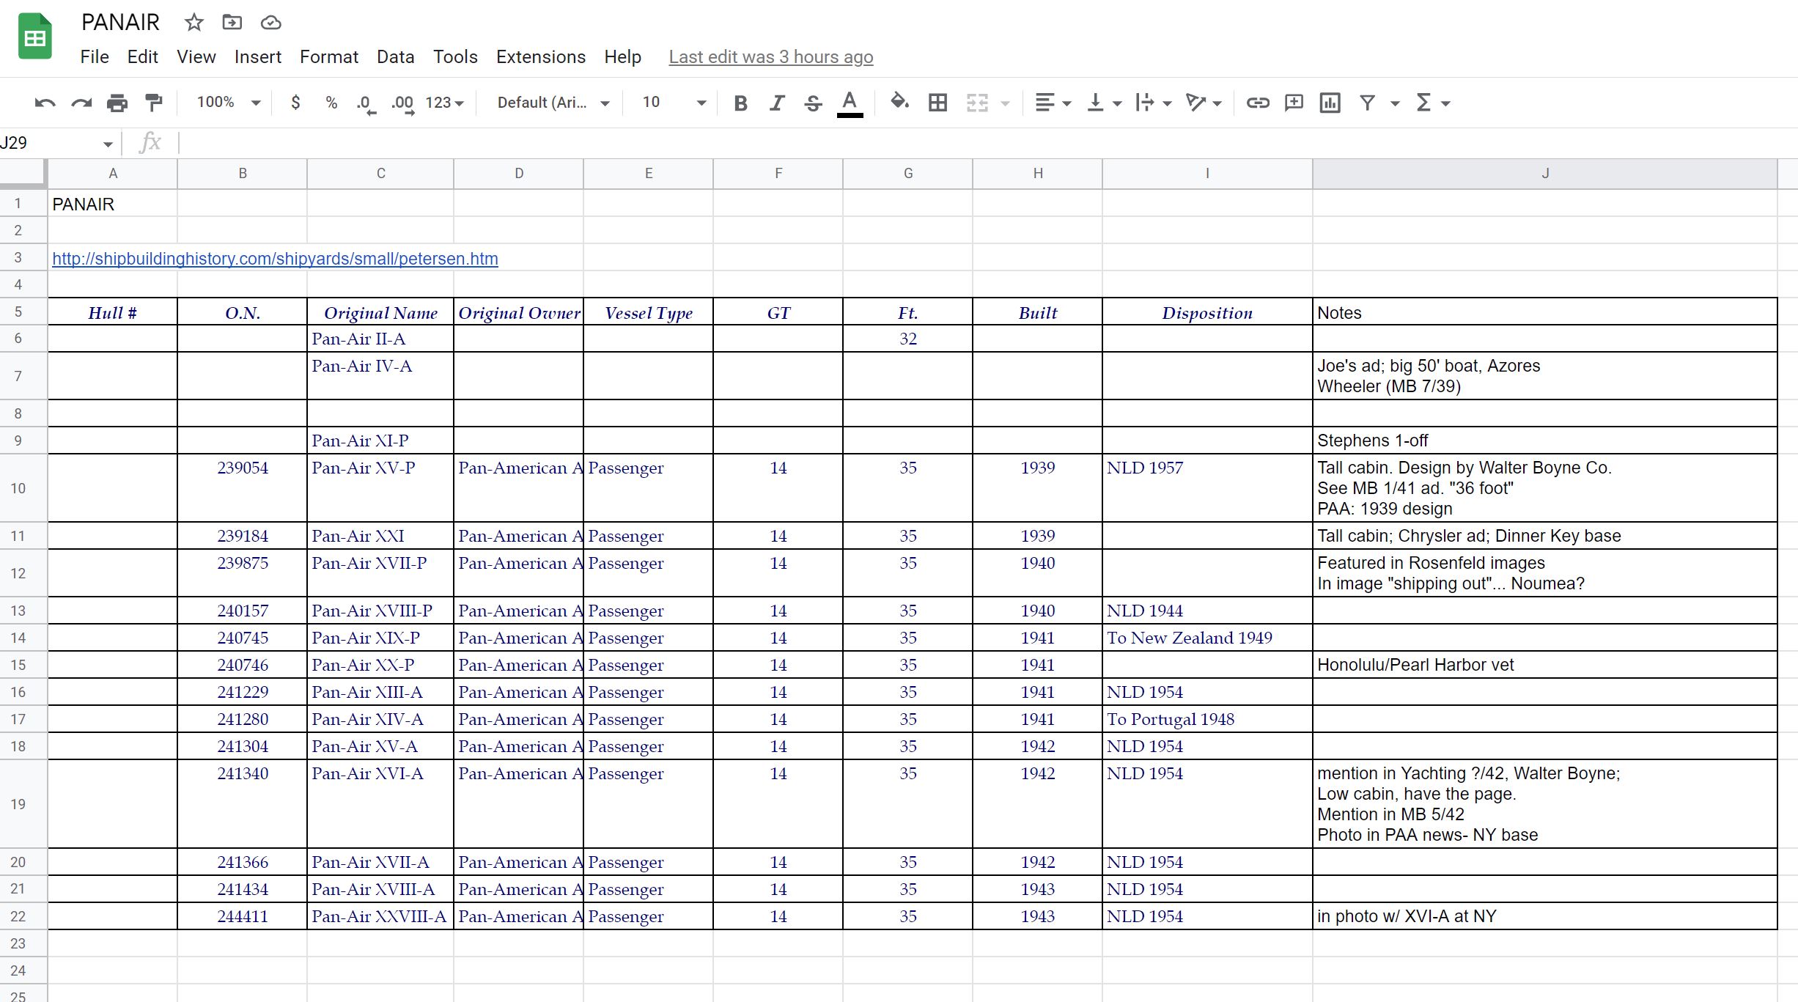1798x1002 pixels.
Task: Select column J header
Action: click(1544, 174)
